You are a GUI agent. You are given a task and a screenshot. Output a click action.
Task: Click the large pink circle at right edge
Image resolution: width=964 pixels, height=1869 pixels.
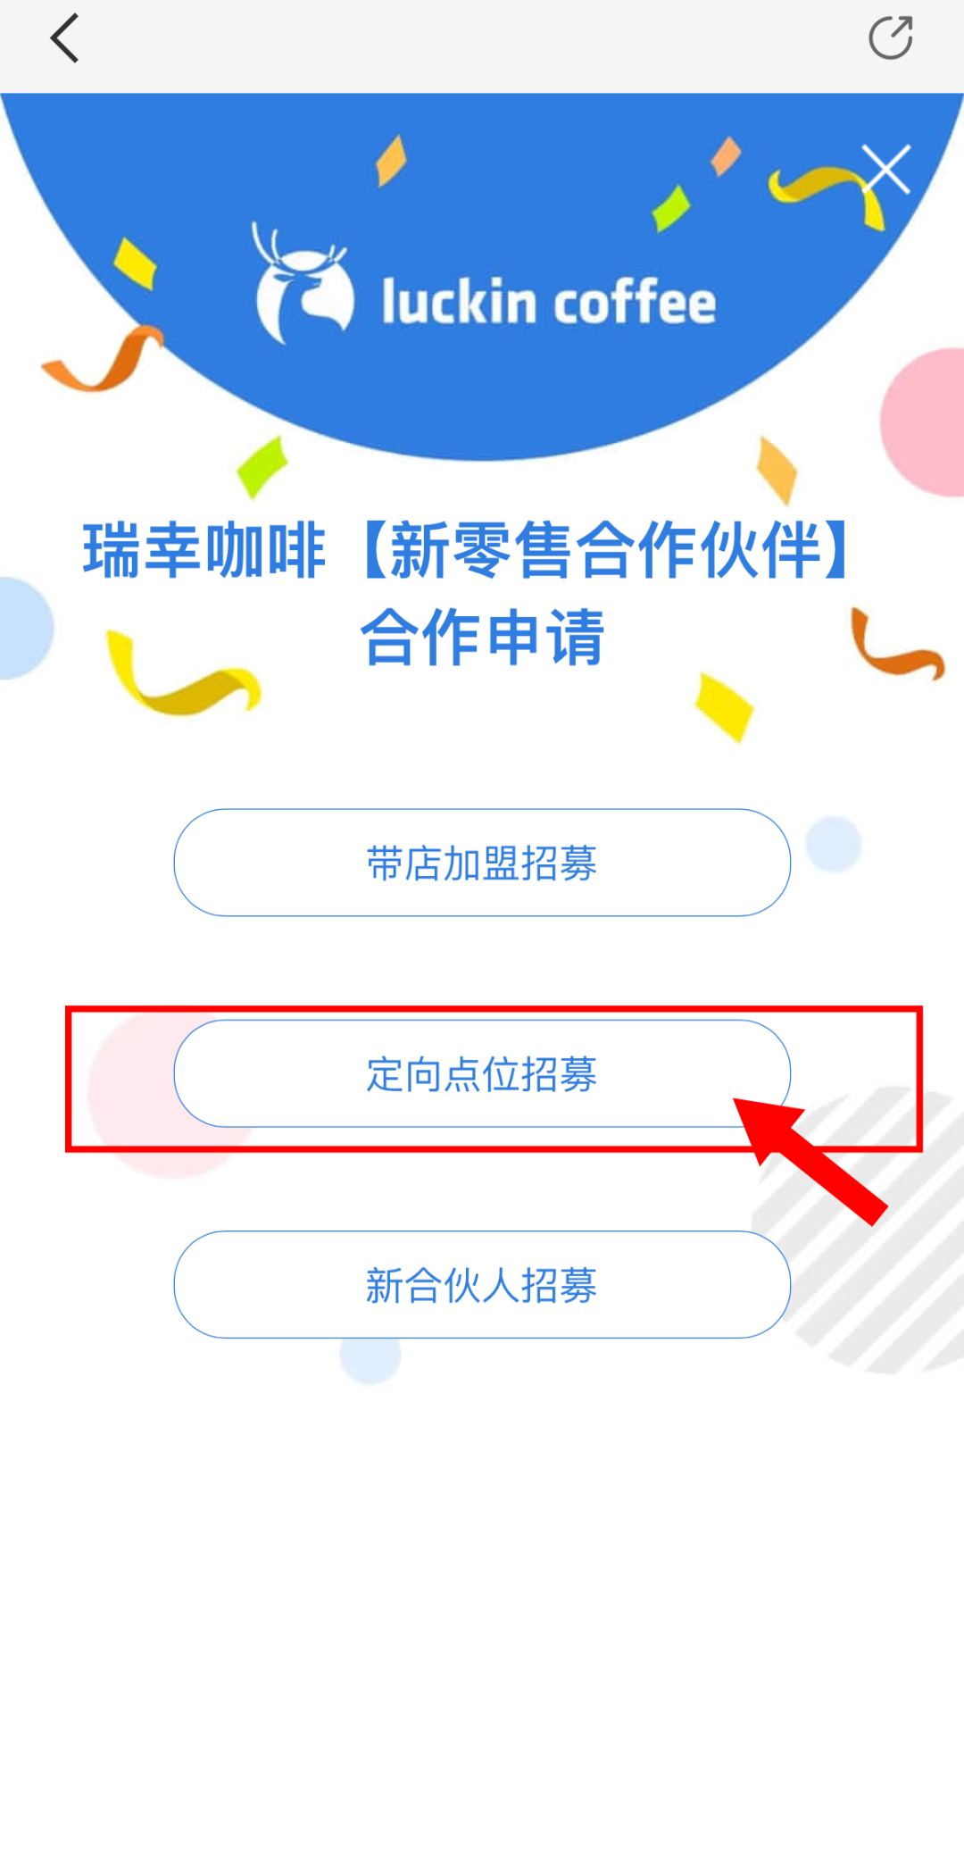coord(924,421)
